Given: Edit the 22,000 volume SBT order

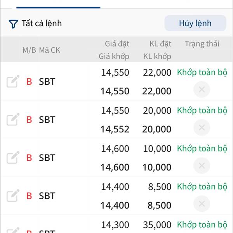Looking at the screenshot, I should point(13,82).
